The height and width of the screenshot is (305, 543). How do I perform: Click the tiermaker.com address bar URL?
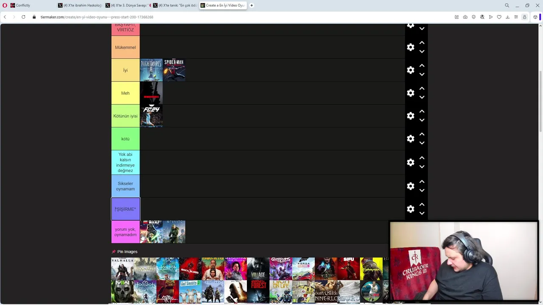point(97,17)
